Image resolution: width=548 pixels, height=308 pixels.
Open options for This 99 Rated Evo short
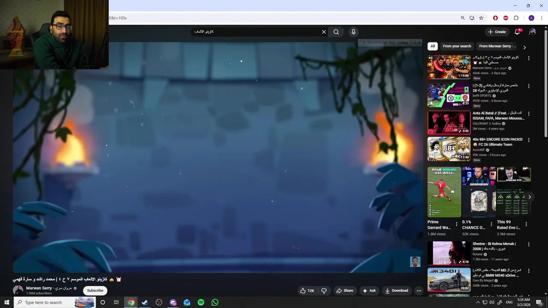(x=526, y=224)
